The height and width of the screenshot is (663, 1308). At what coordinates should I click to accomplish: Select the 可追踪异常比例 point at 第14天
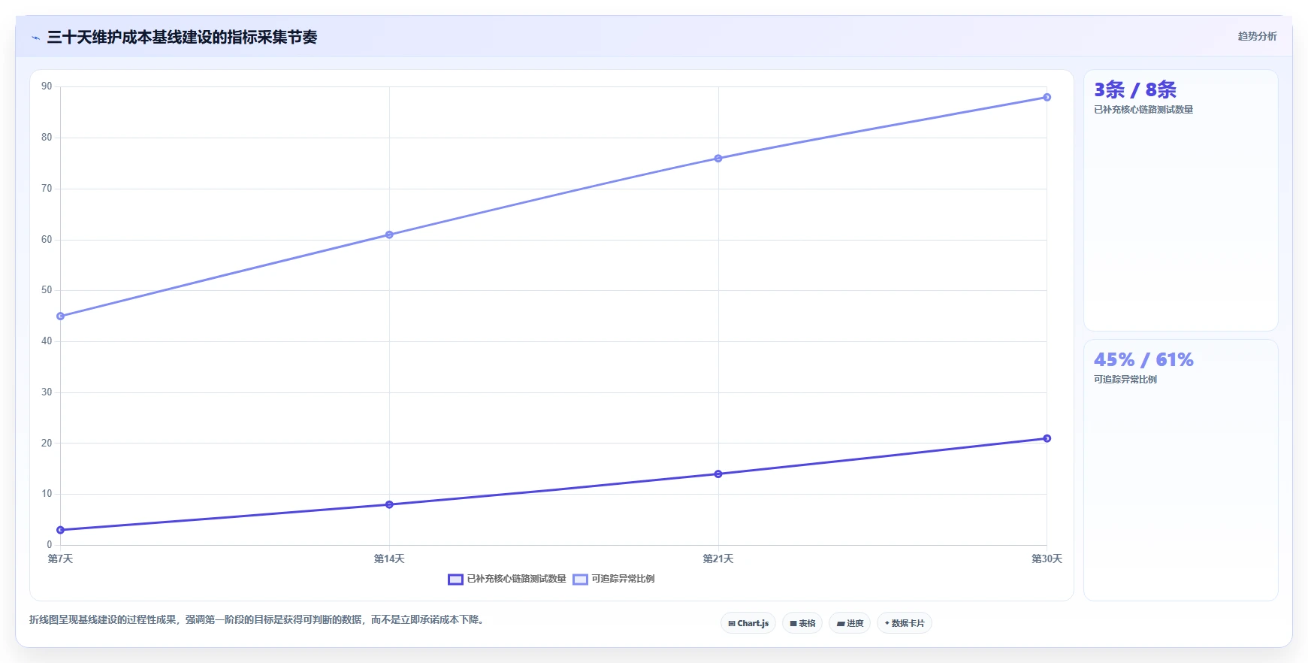tap(389, 235)
